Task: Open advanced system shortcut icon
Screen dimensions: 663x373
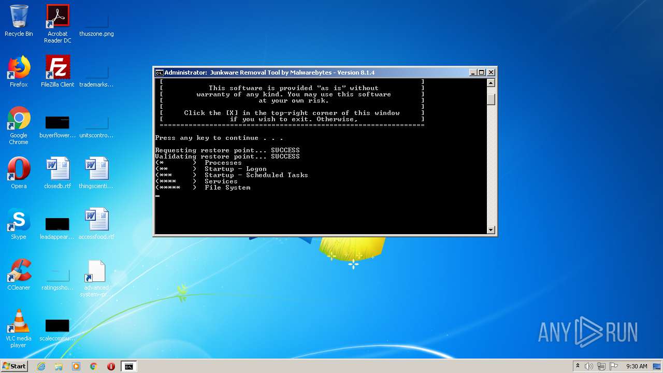Action: click(96, 279)
